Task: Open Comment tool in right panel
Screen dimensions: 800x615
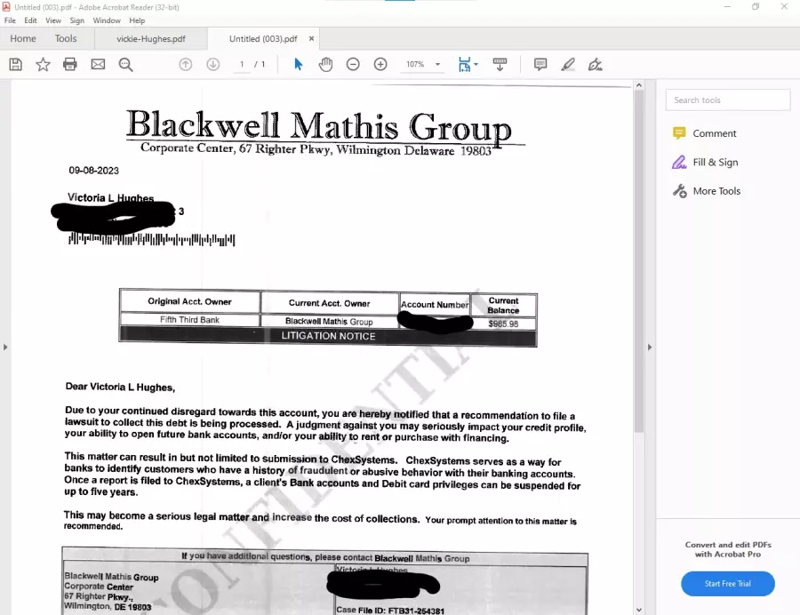Action: coord(705,133)
